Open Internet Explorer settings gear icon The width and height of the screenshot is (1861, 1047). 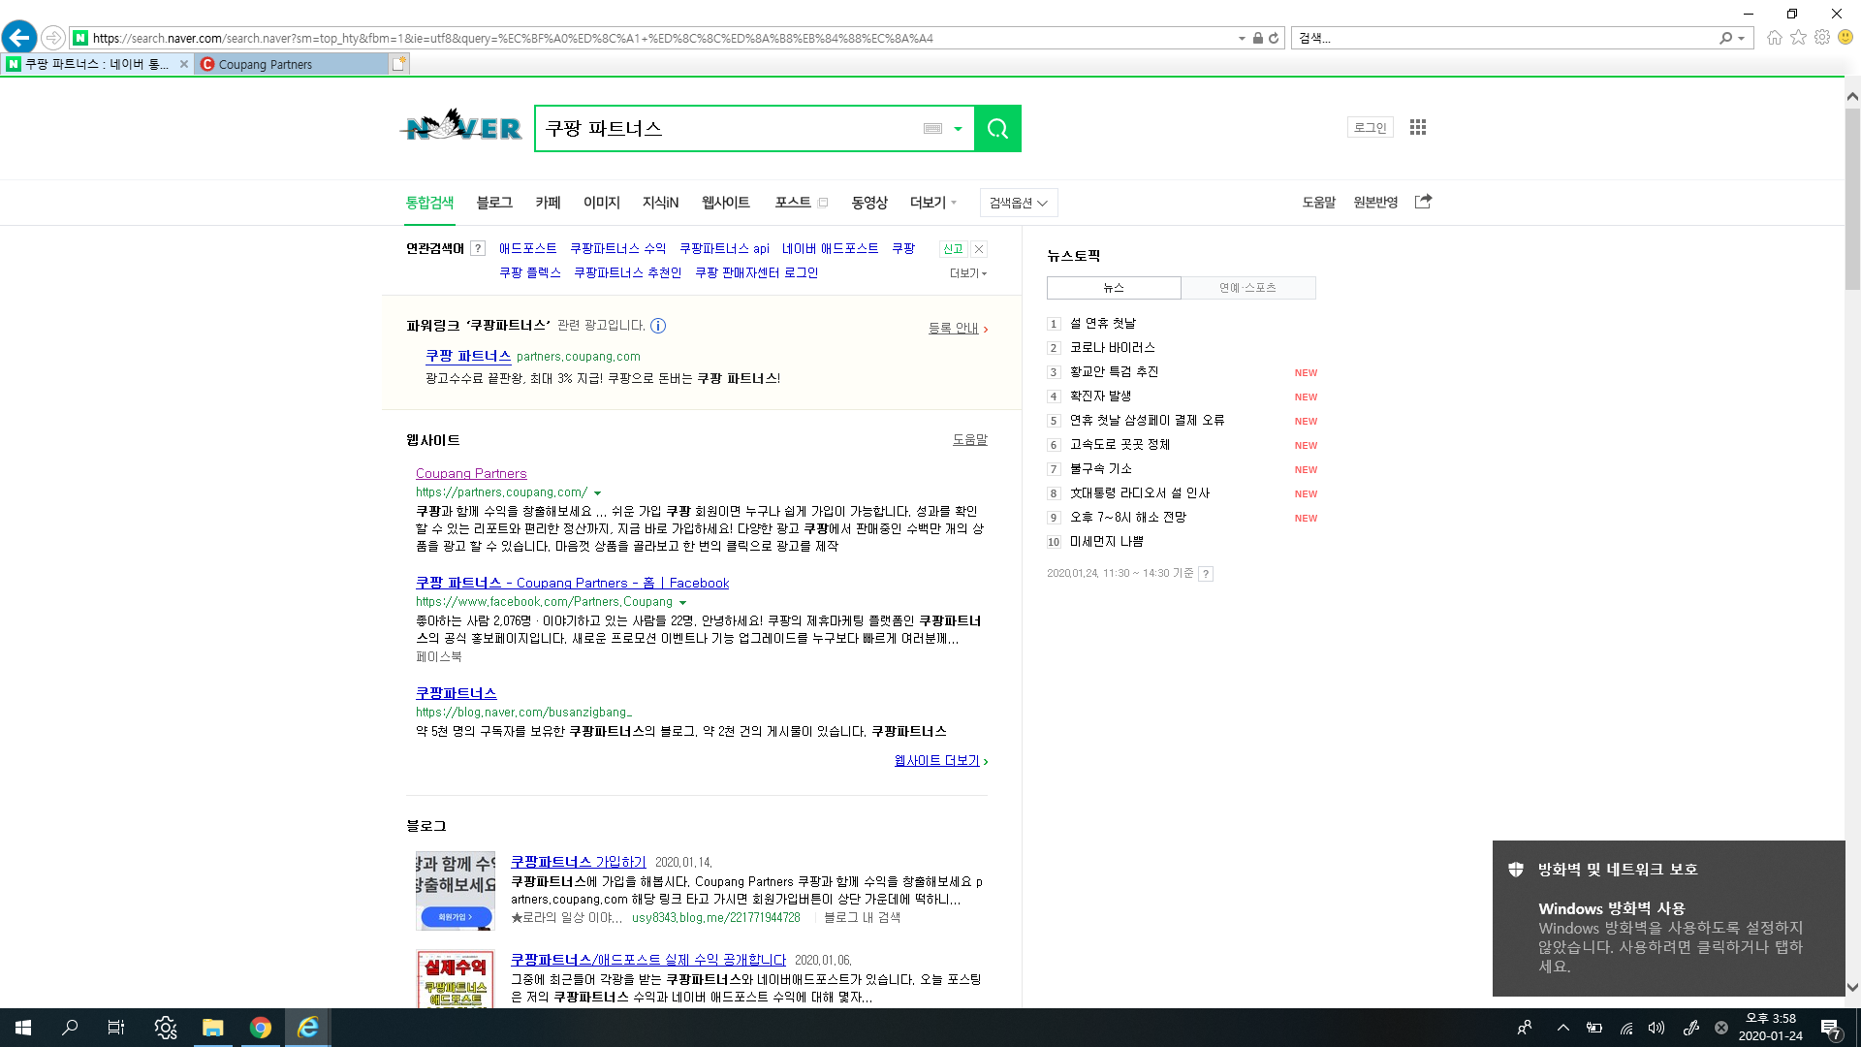tap(1822, 38)
